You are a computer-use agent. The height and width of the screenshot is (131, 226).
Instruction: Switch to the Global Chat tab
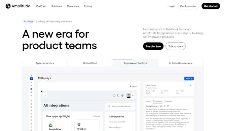(90, 63)
